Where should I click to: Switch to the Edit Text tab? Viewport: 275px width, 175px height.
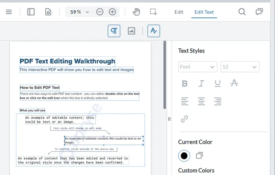click(x=204, y=12)
